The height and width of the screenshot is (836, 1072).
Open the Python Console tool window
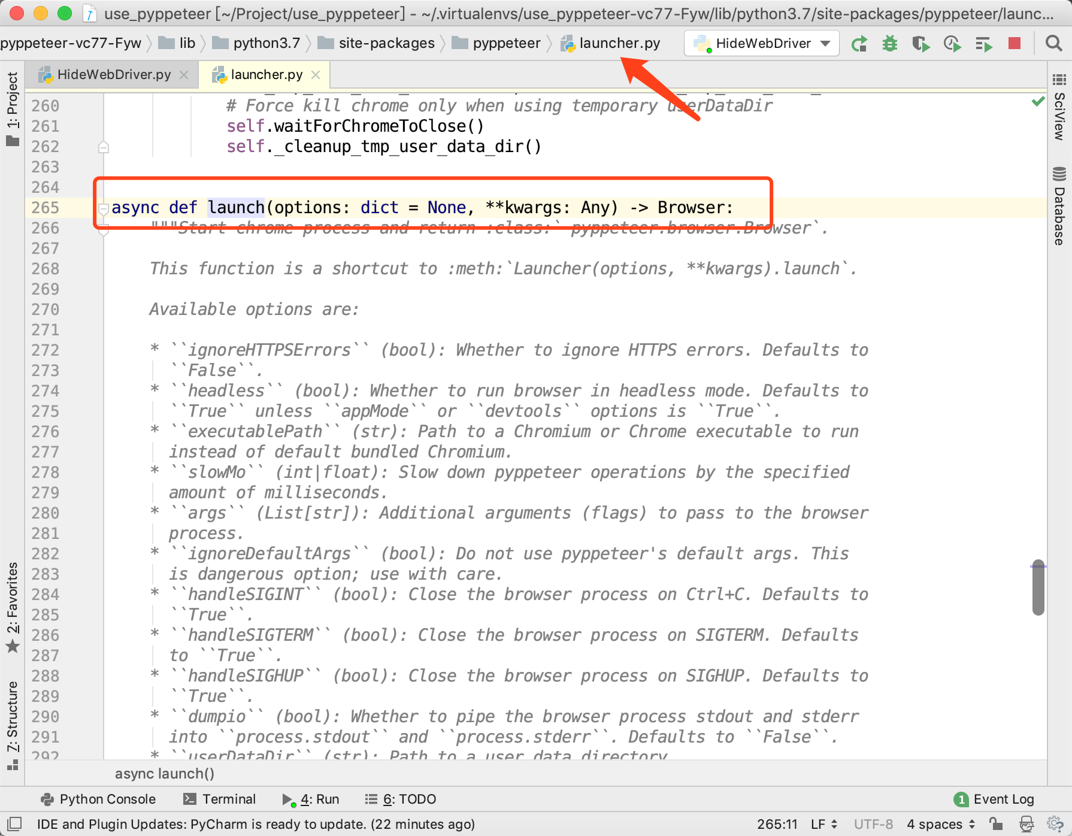click(x=98, y=799)
